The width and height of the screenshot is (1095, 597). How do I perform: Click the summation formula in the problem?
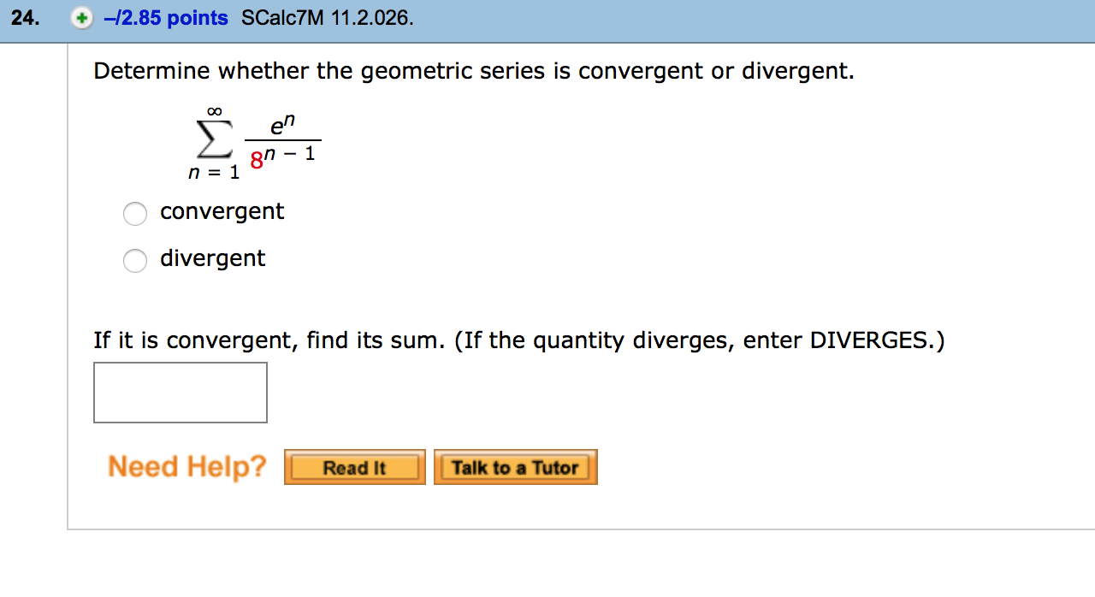point(252,141)
